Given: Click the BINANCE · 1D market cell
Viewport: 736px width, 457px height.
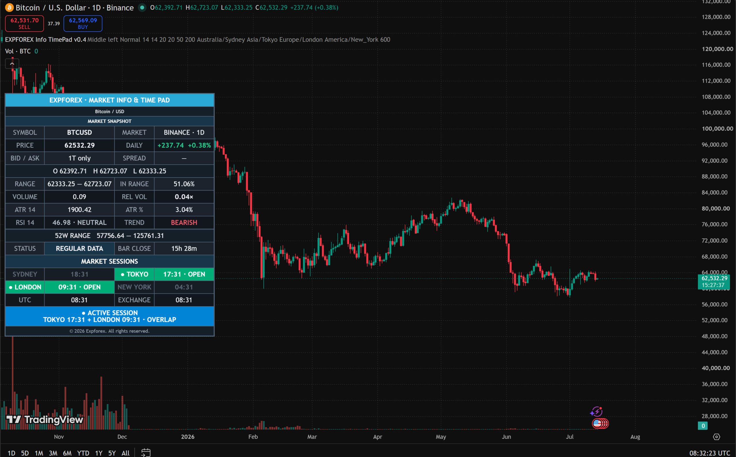Looking at the screenshot, I should tap(184, 132).
